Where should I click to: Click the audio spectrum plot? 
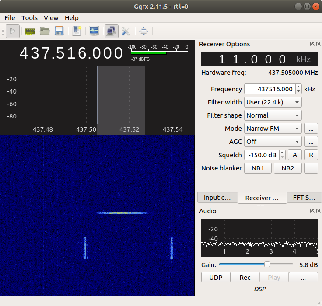point(259,238)
